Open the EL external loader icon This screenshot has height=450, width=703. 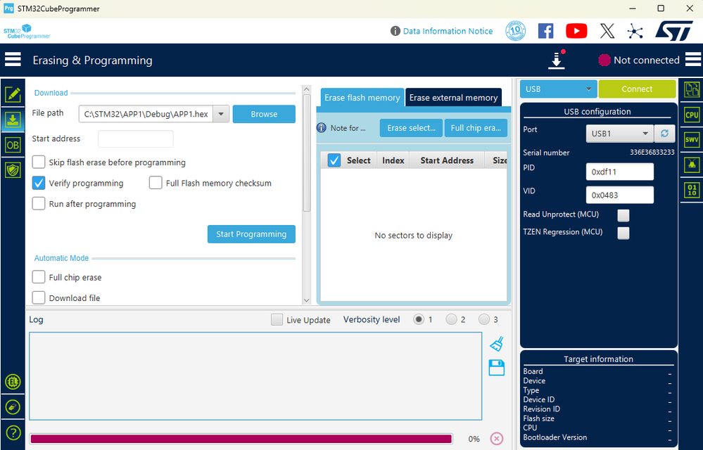point(13,382)
